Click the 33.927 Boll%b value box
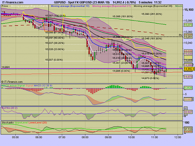Image resolution: width=195 pixels, height=146 pixels. 188,112
